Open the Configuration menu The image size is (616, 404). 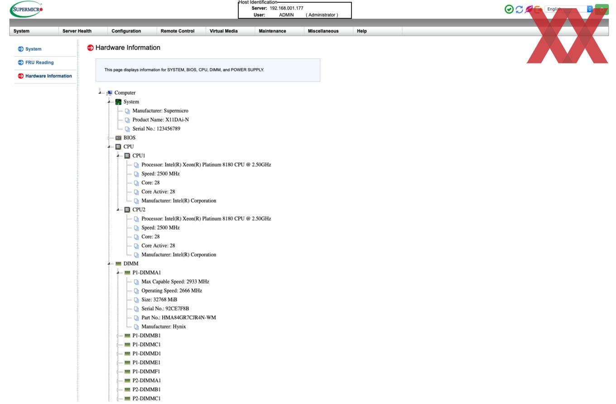(x=132, y=31)
